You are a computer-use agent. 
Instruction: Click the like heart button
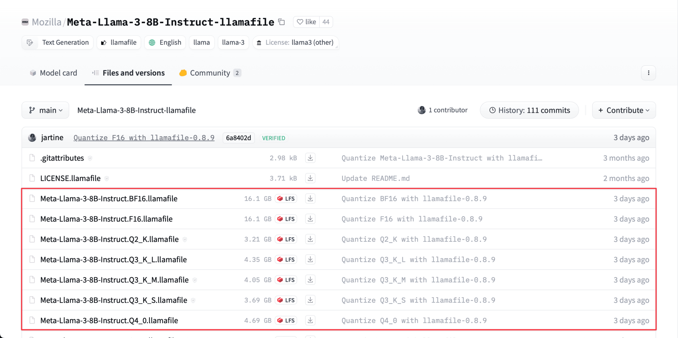click(x=306, y=22)
